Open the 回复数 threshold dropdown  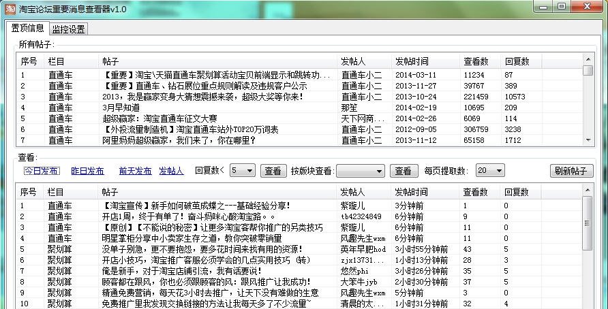pos(243,170)
